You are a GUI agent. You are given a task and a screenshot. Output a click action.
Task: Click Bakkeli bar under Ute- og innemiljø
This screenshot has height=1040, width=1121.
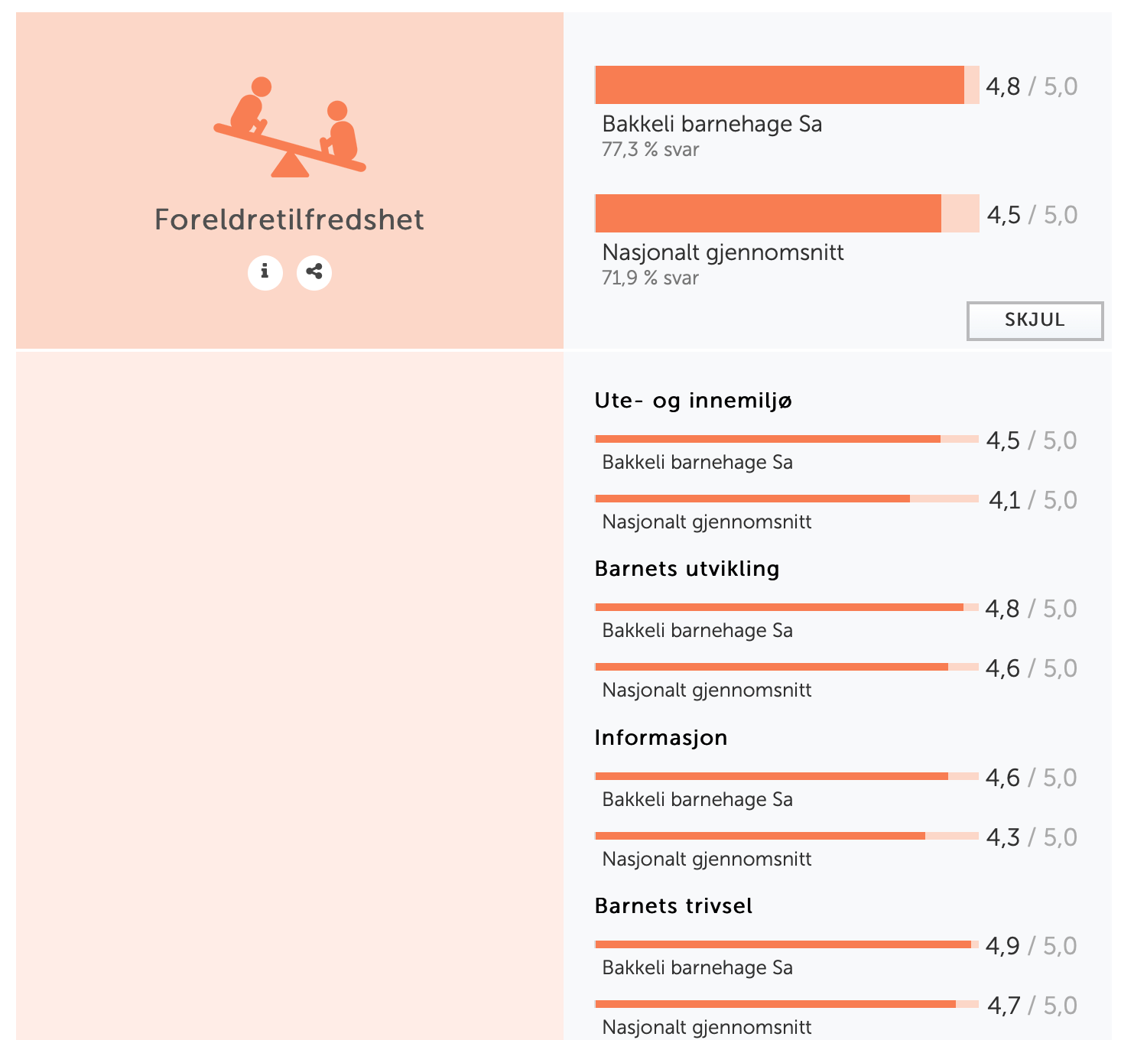[x=787, y=439]
